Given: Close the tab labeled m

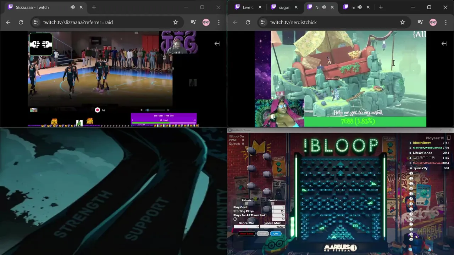Looking at the screenshot, I should tap(368, 7).
